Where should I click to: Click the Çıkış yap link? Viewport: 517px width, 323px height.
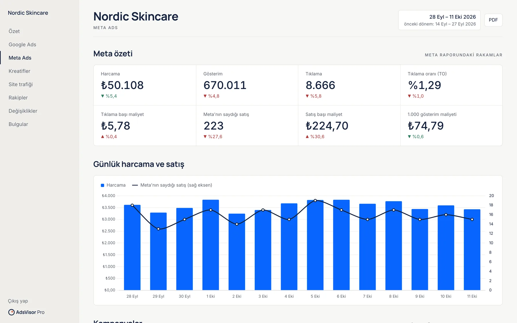click(x=18, y=301)
